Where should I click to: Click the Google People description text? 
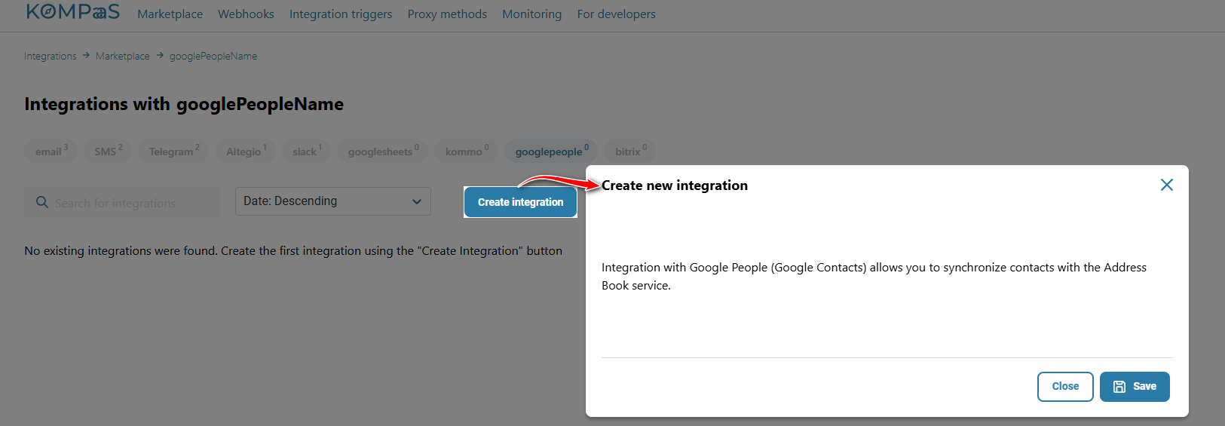874,276
